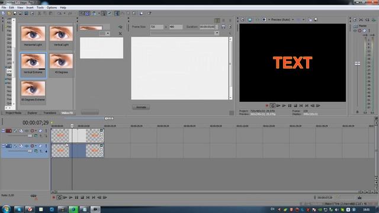Open the Undo history dropdown arrow
This screenshot has height=213, width=379.
point(65,13)
